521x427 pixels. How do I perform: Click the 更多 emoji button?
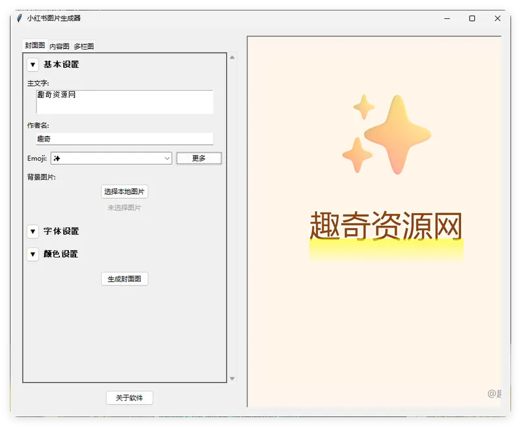click(199, 158)
